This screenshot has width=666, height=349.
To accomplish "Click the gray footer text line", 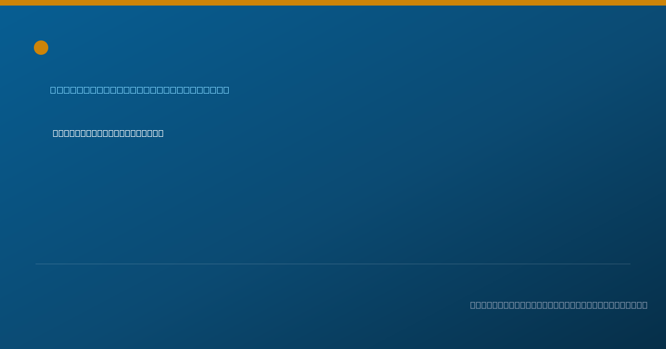I will click(x=559, y=305).
